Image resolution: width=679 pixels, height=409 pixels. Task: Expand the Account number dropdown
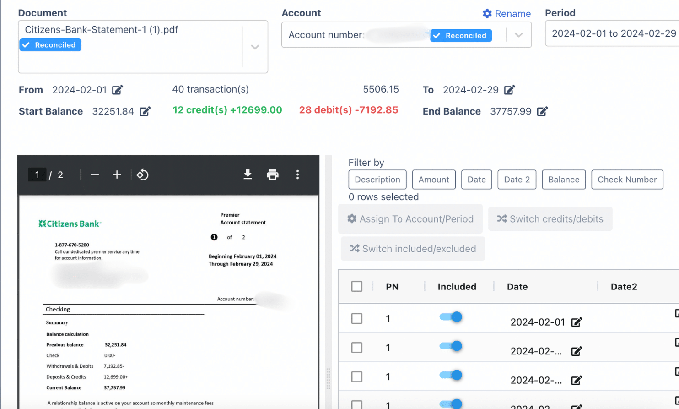point(519,35)
